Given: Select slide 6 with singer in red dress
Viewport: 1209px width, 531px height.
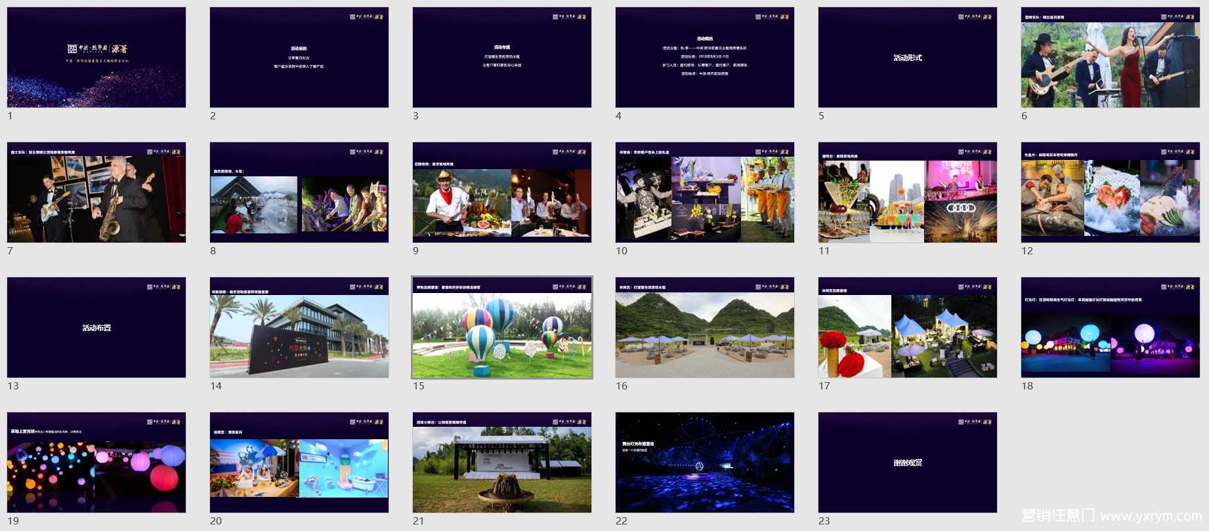Looking at the screenshot, I should click(x=1111, y=58).
